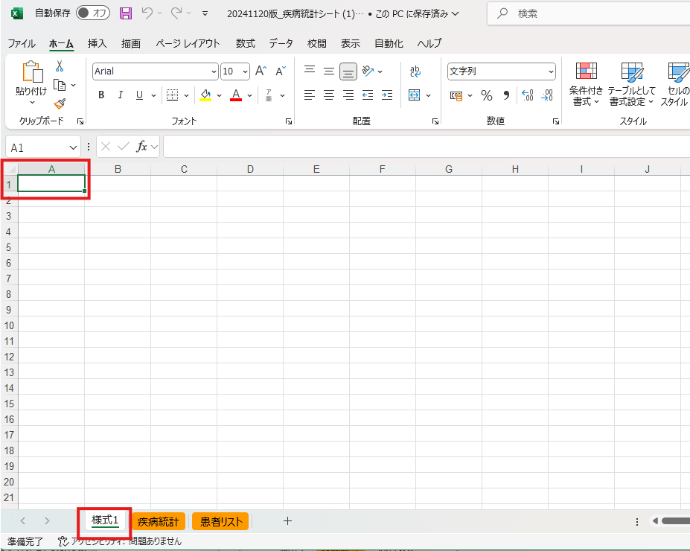
Task: Toggle Italic formatting
Action: pyautogui.click(x=120, y=95)
